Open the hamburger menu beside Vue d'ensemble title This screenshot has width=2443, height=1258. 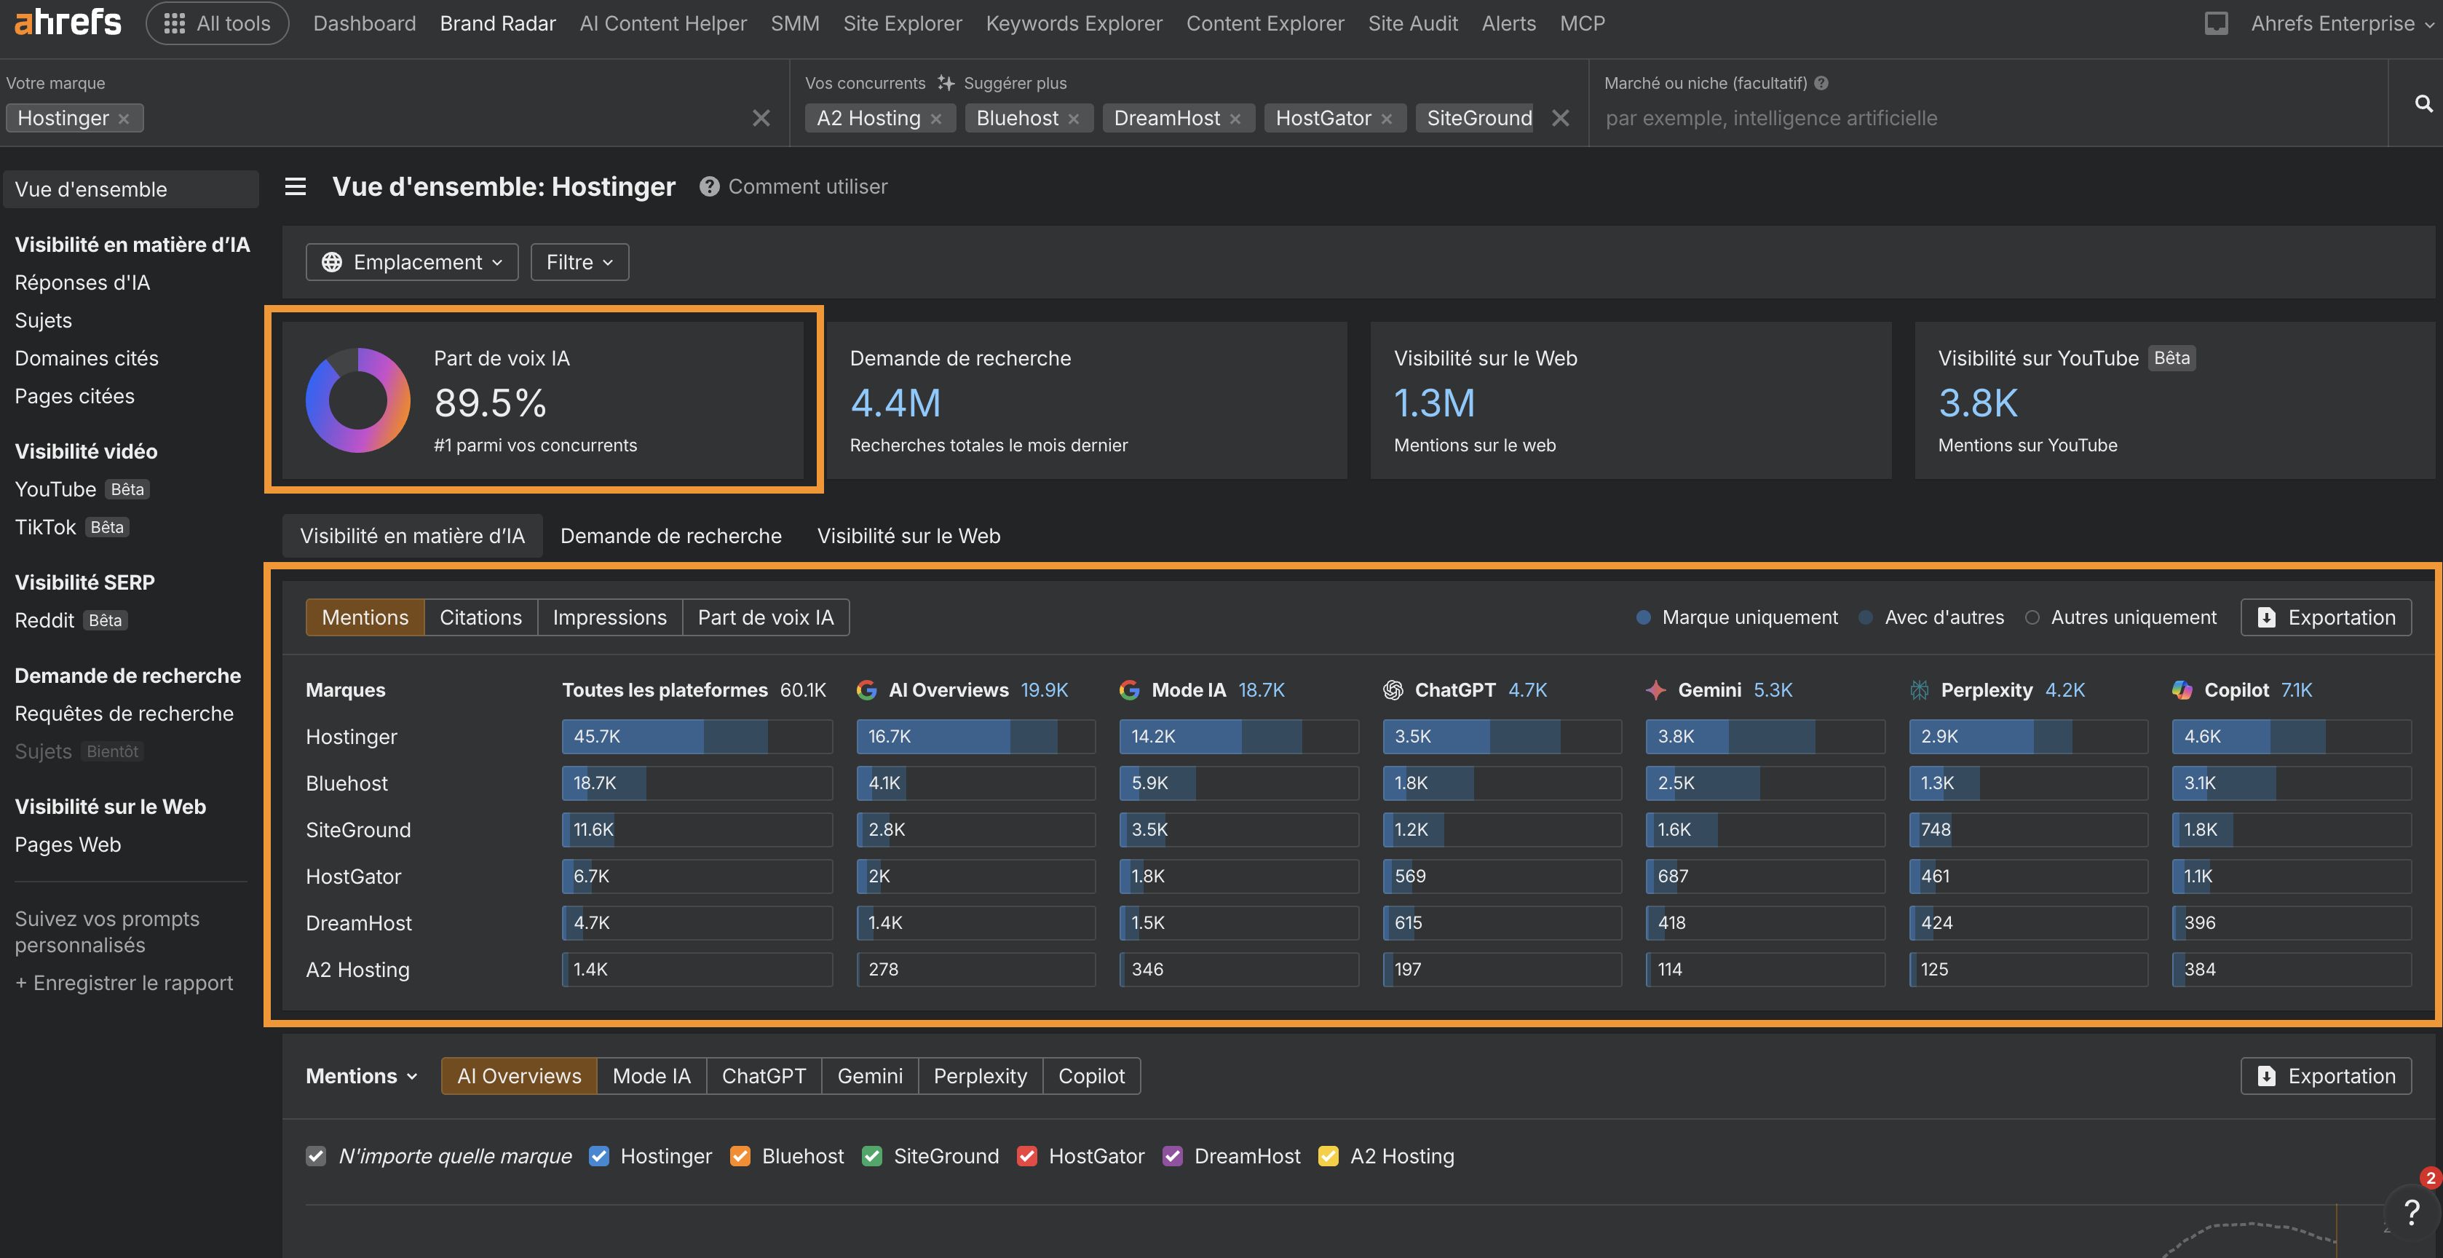(x=295, y=186)
